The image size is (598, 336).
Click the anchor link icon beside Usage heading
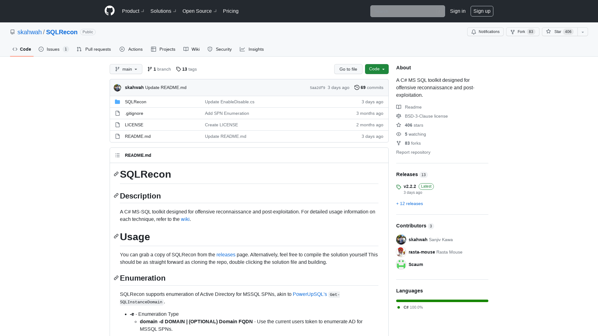(116, 236)
